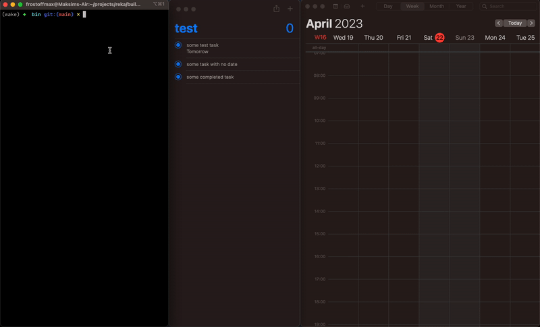The width and height of the screenshot is (540, 327).
Task: Click the reminder count '0' in Reminders
Action: [290, 28]
